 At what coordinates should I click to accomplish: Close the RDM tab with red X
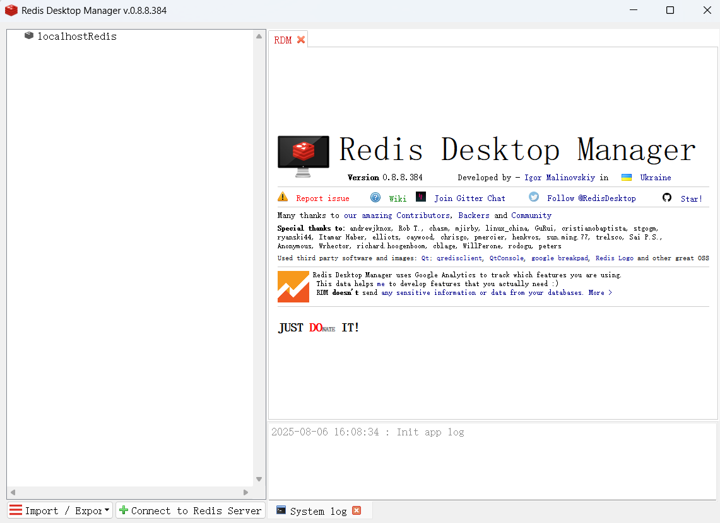click(x=301, y=40)
